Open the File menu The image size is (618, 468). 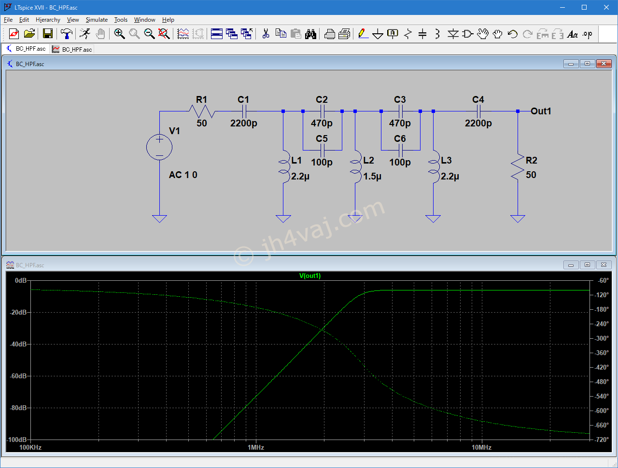coord(8,20)
